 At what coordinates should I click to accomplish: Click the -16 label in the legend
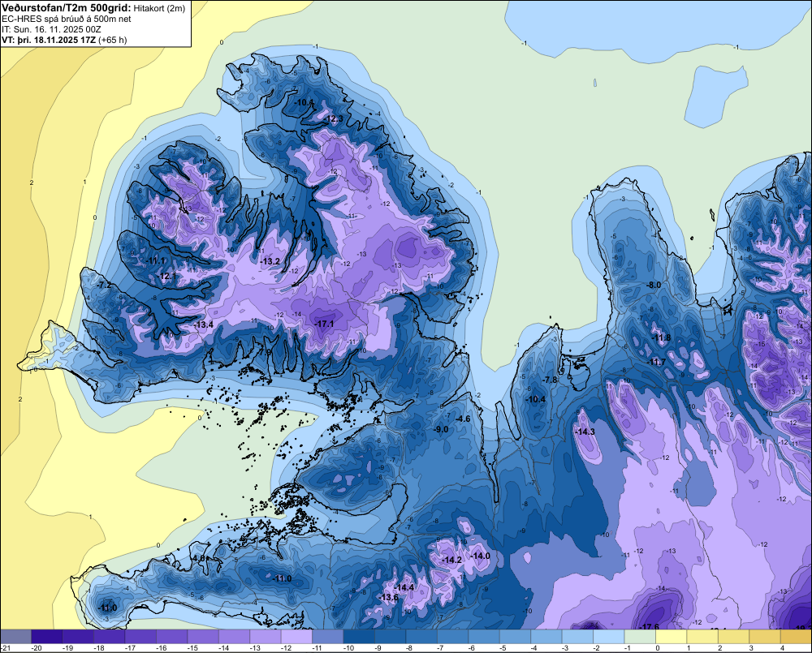pos(161,648)
